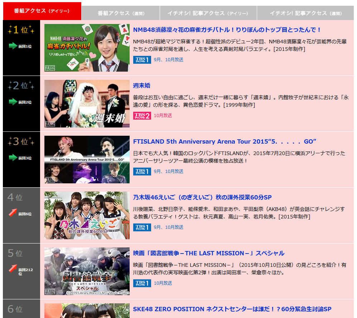The image size is (357, 318).
Task: Click the 6位 rank label
Action: [x=15, y=309]
